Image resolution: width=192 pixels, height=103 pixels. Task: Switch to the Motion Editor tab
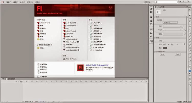coord(12,79)
